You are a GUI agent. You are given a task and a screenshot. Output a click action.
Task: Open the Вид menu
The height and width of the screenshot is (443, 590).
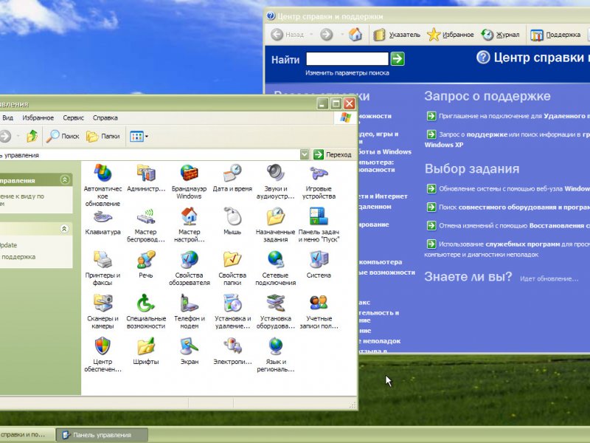pyautogui.click(x=8, y=118)
